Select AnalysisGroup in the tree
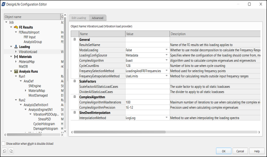Viewport: 267px width, 157px height. 33,42
